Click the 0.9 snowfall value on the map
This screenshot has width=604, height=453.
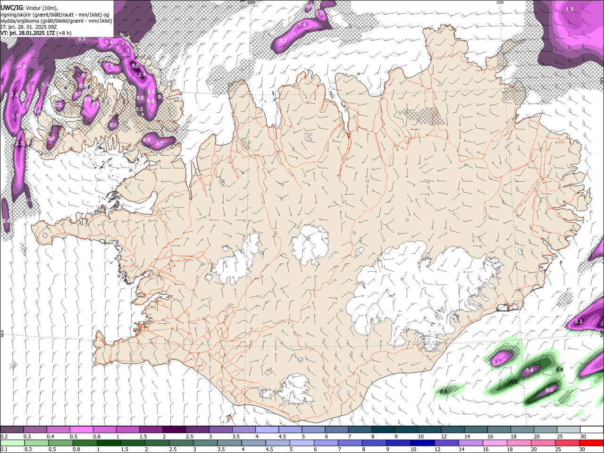[x=151, y=101]
